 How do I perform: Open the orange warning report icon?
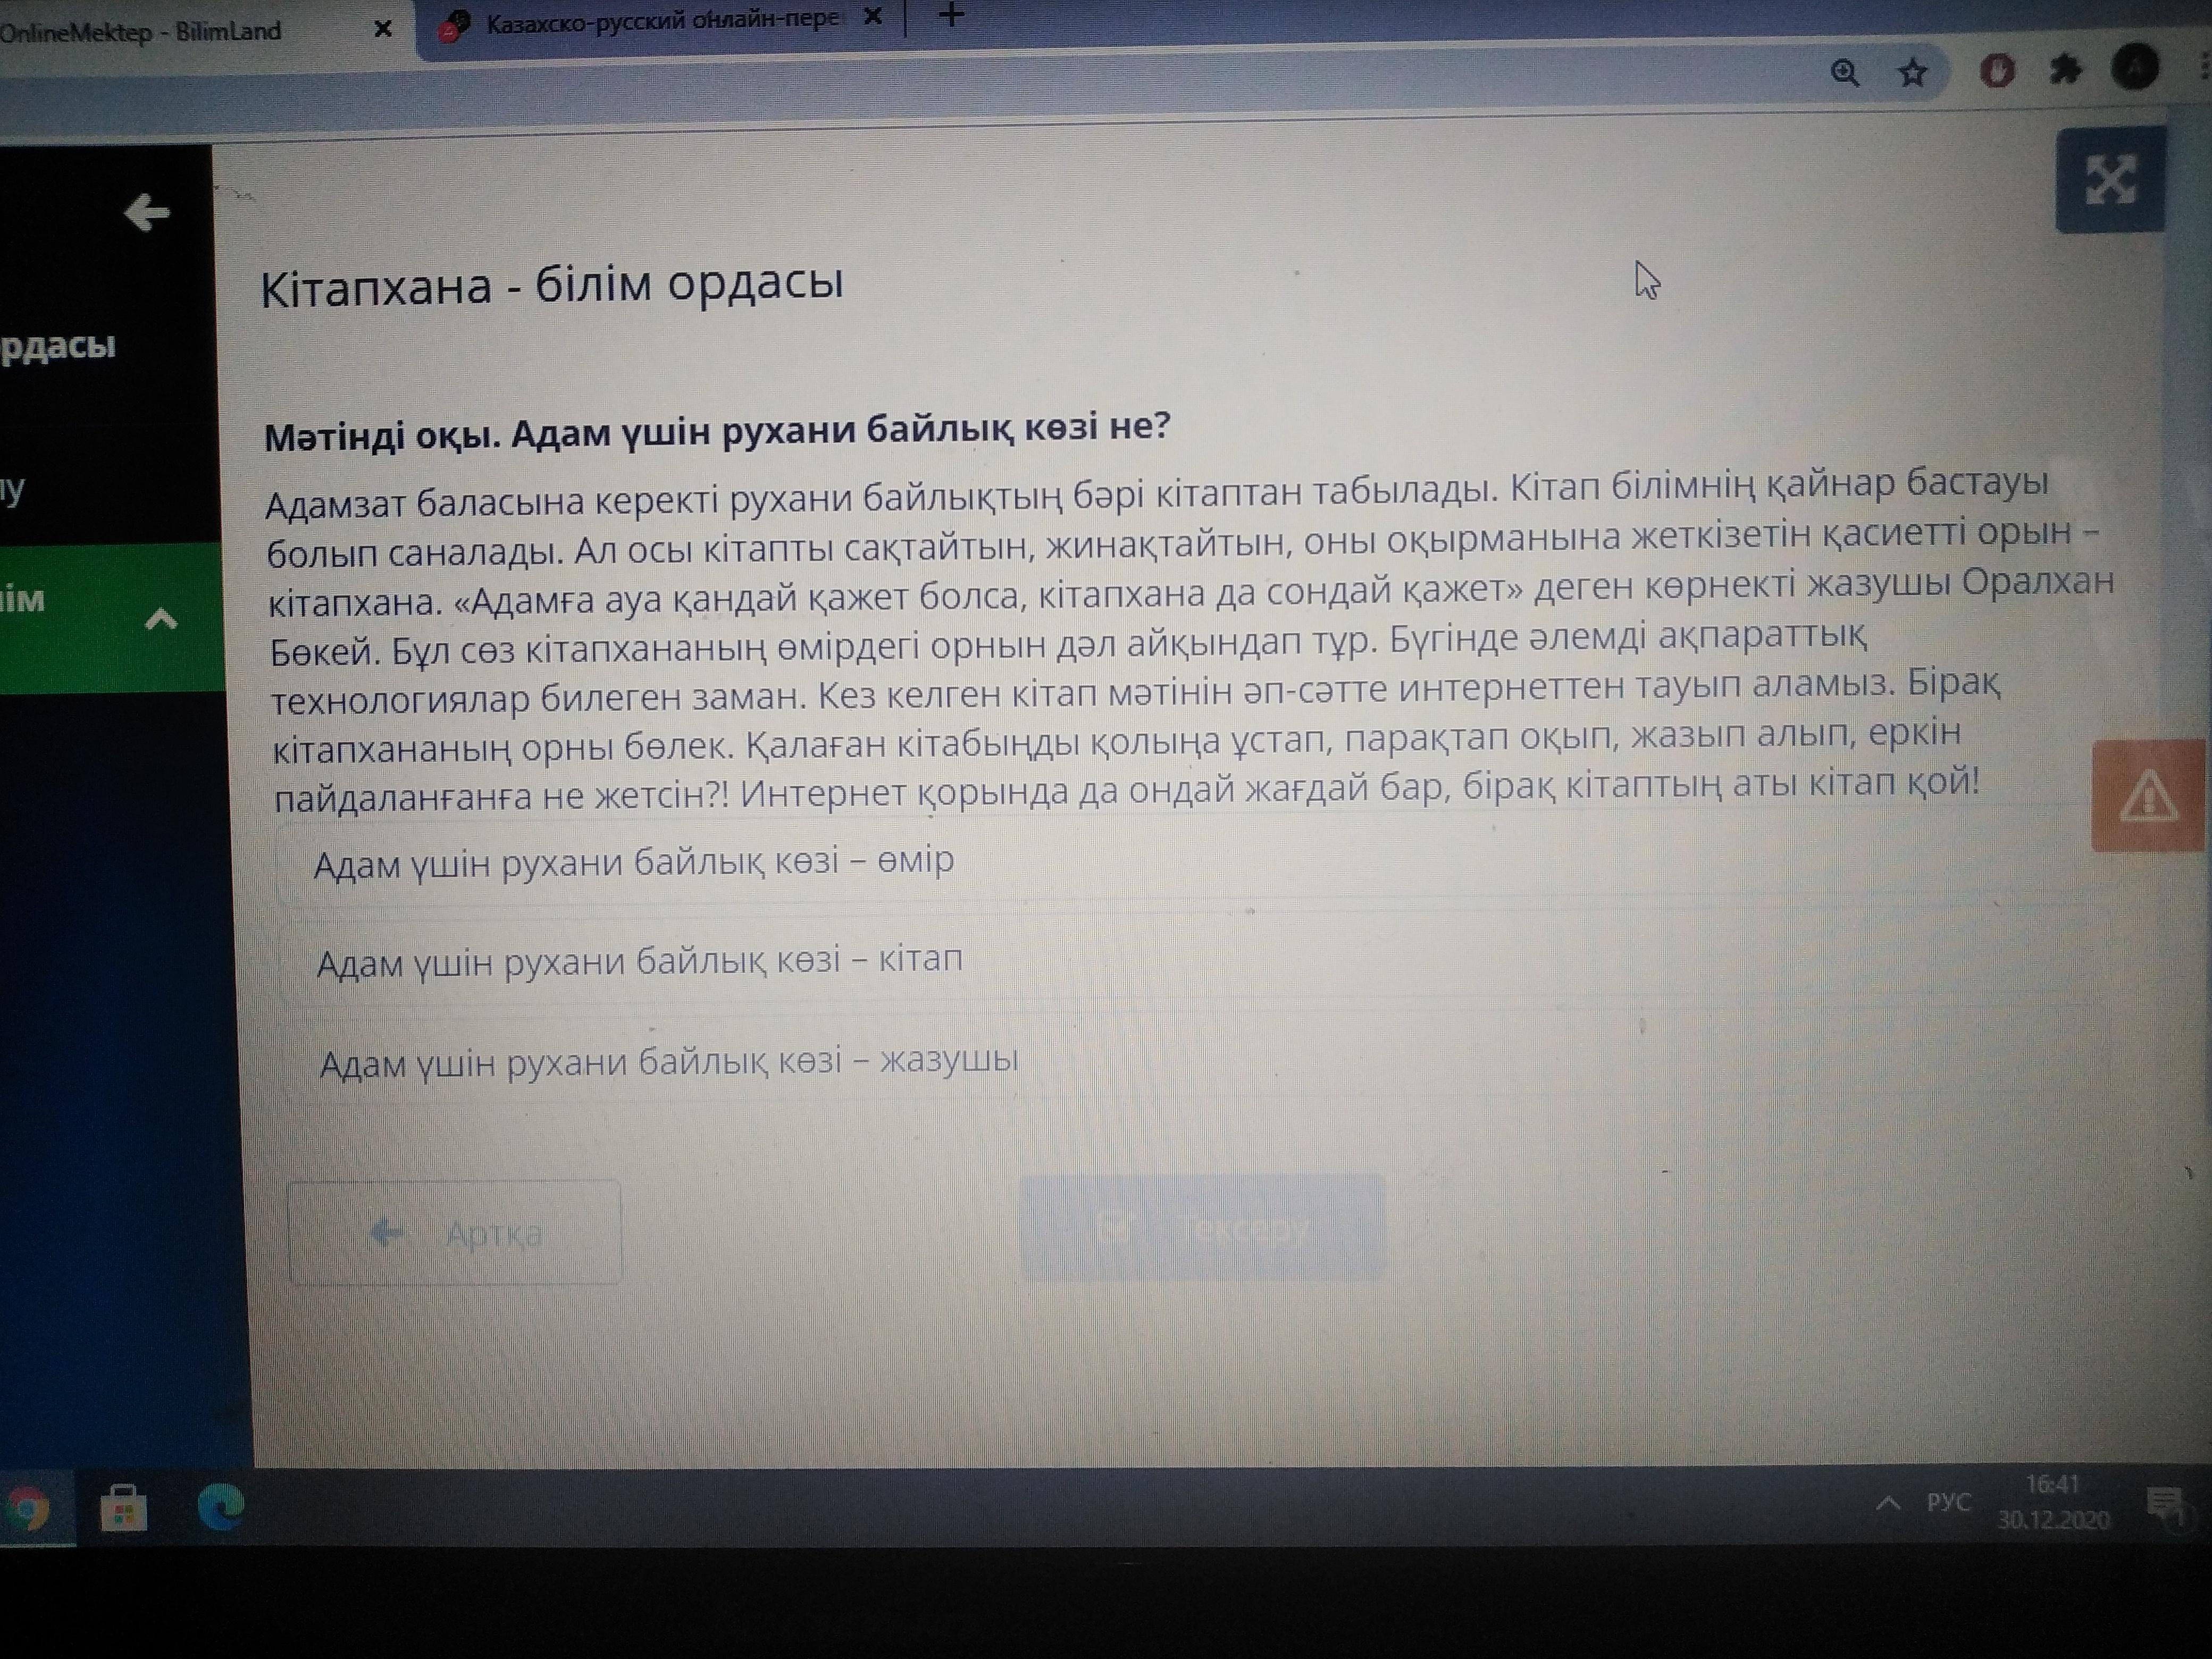(x=2148, y=797)
